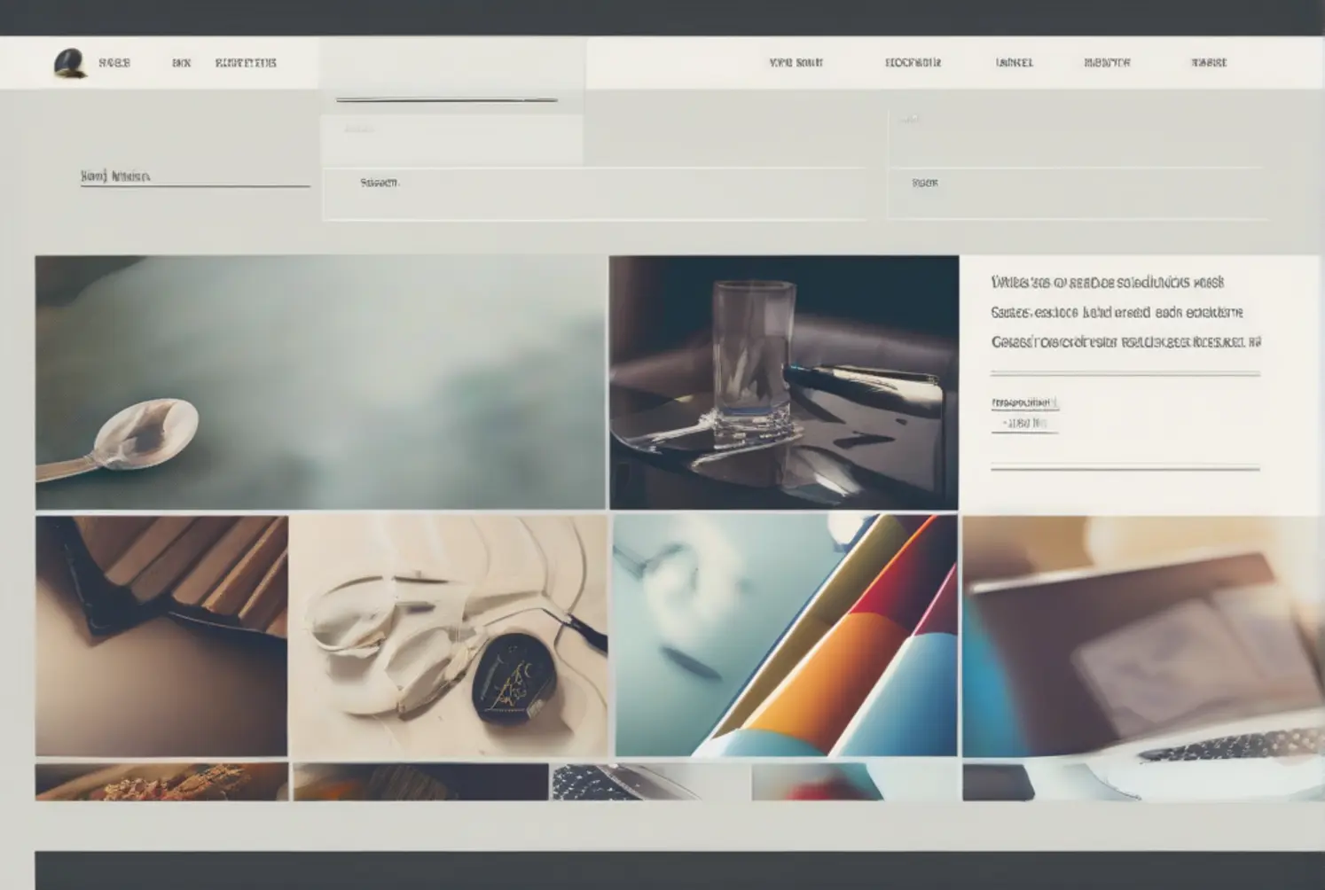This screenshot has height=890, width=1325.
Task: Click the header panel with the dark horizontal line
Action: 451,75
